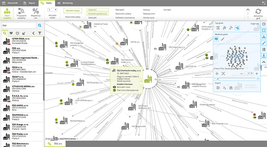Screen dimensions: 267x147
Task: Click the center-graph crosshair icon
Action: [217, 74]
